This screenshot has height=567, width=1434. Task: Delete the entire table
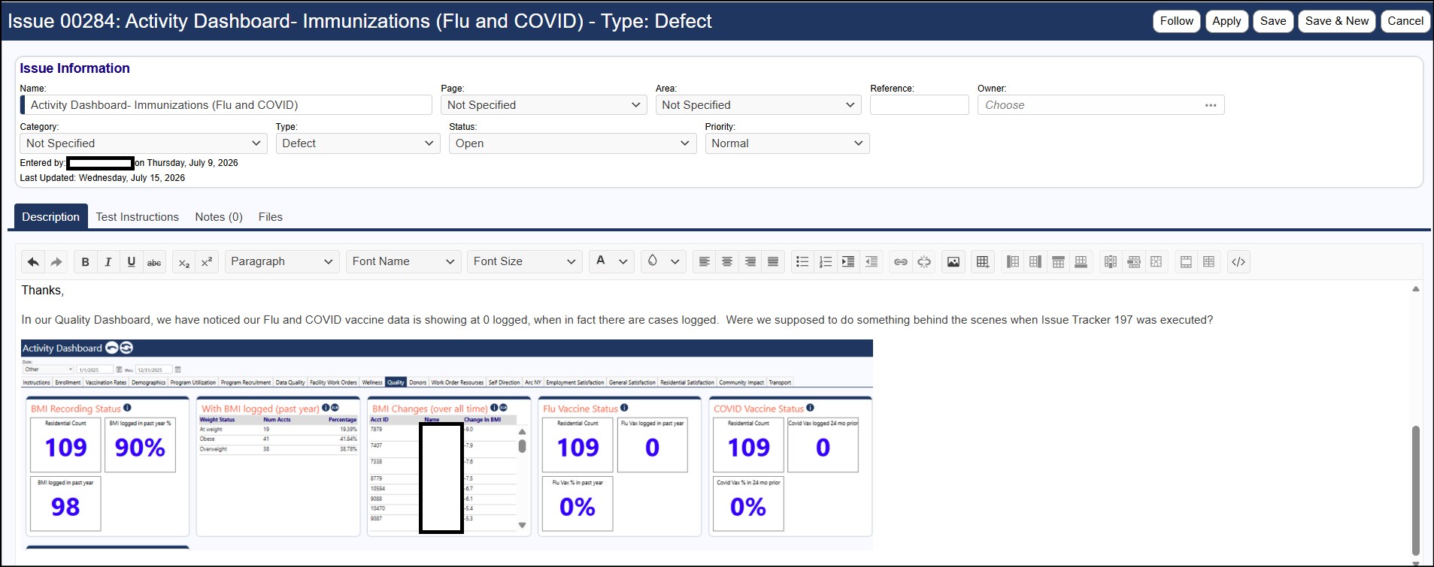1157,262
